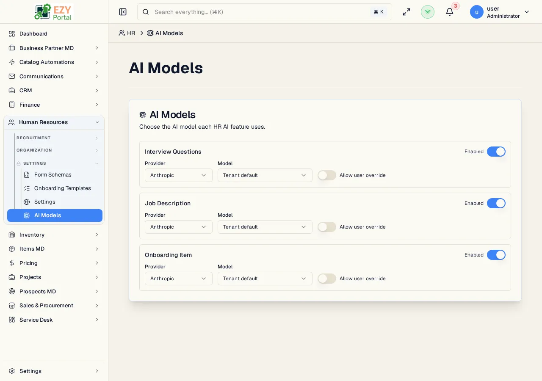Click the Sales & Procurement cart icon

click(12, 306)
